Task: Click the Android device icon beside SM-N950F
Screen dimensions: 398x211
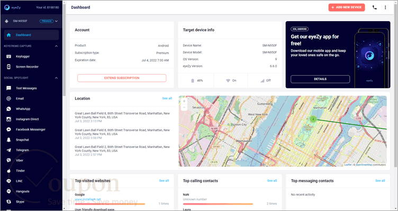Action: [6, 21]
